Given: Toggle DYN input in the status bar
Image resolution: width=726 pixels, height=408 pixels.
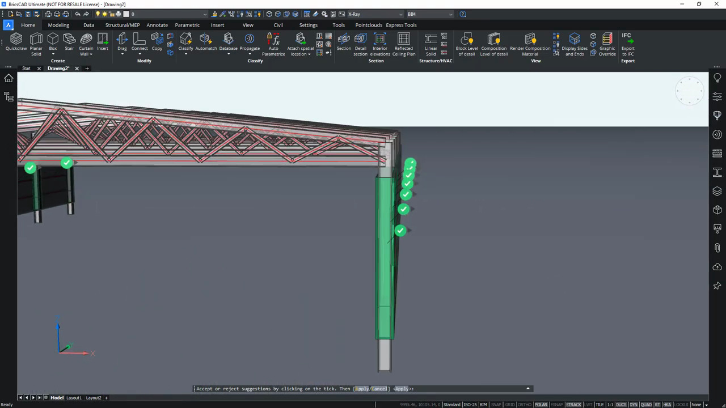Looking at the screenshot, I should [x=634, y=405].
